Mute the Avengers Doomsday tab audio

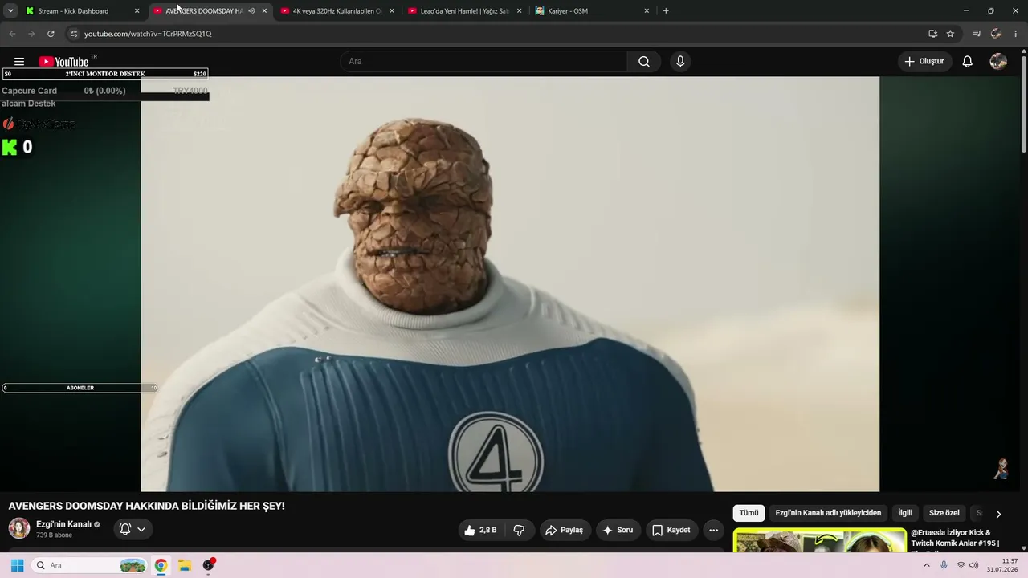[251, 11]
